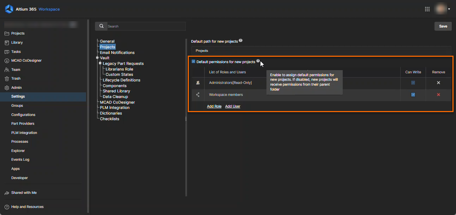Open Developer admin page
Screen dimensions: 456x215
19,178
